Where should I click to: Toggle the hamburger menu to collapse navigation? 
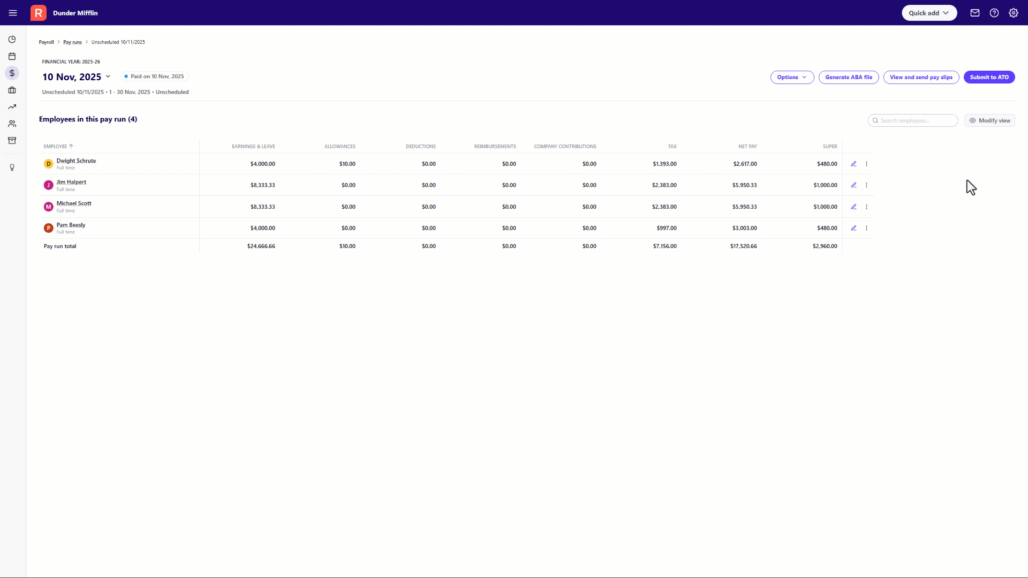13,13
